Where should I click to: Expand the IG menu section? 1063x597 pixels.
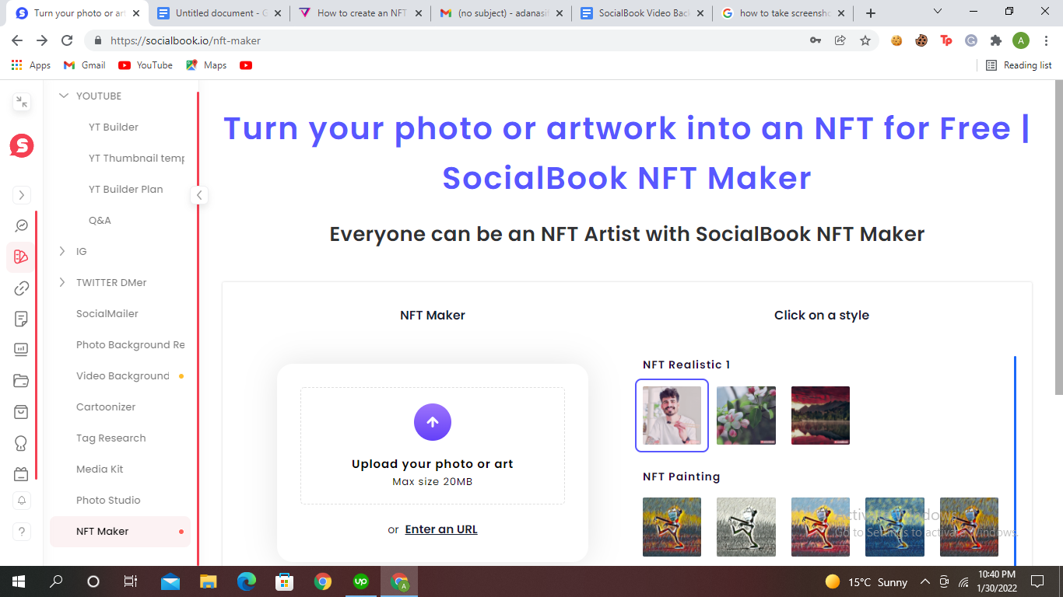(x=62, y=251)
